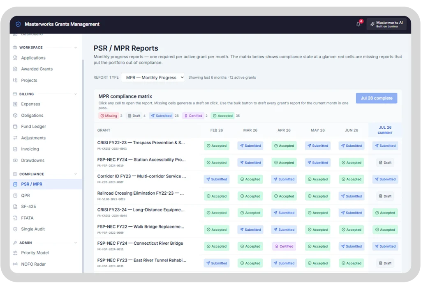Click the PSR / MPR clipboard icon
The image size is (421, 289).
(x=15, y=184)
